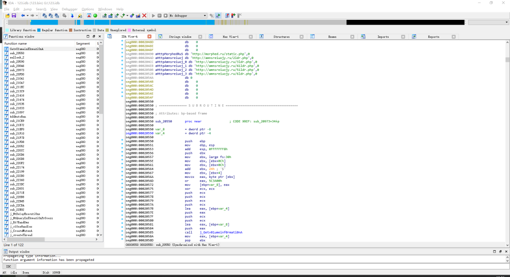This screenshot has width=510, height=277.
Task: Click the Regular function blue color swatch
Action: tap(39, 30)
